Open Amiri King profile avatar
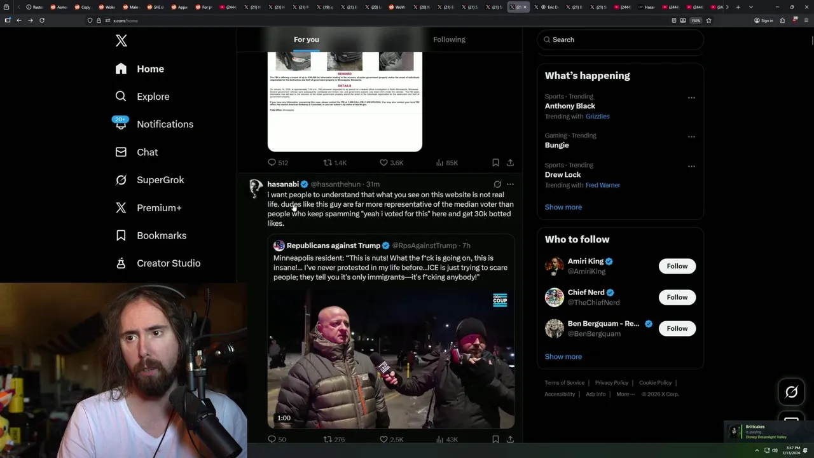This screenshot has height=458, width=814. (555, 266)
